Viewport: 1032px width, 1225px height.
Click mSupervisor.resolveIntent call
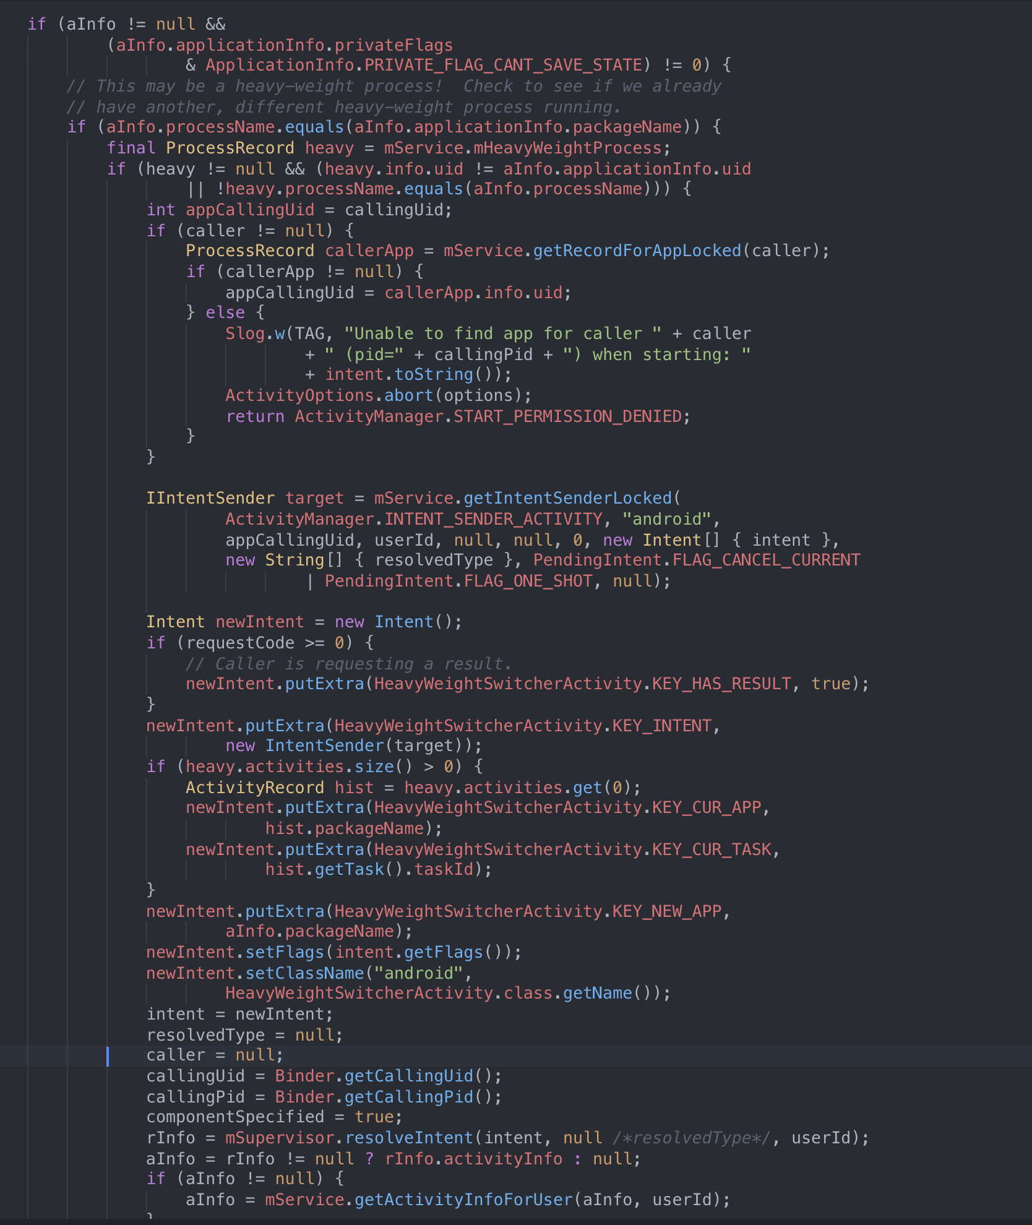click(x=349, y=1138)
